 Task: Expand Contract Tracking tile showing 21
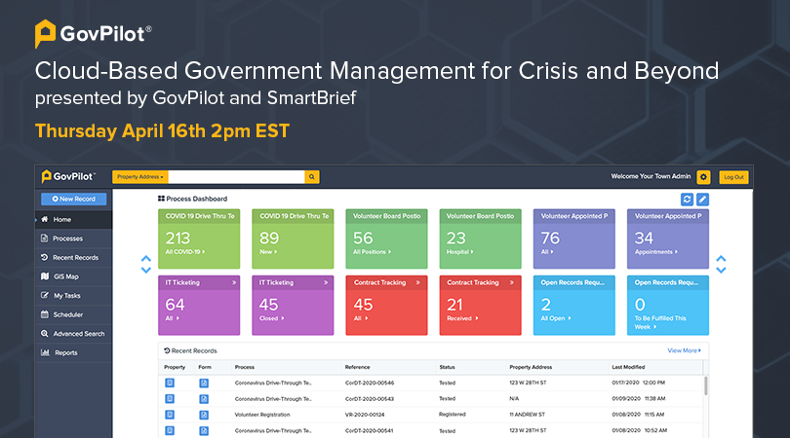[511, 282]
